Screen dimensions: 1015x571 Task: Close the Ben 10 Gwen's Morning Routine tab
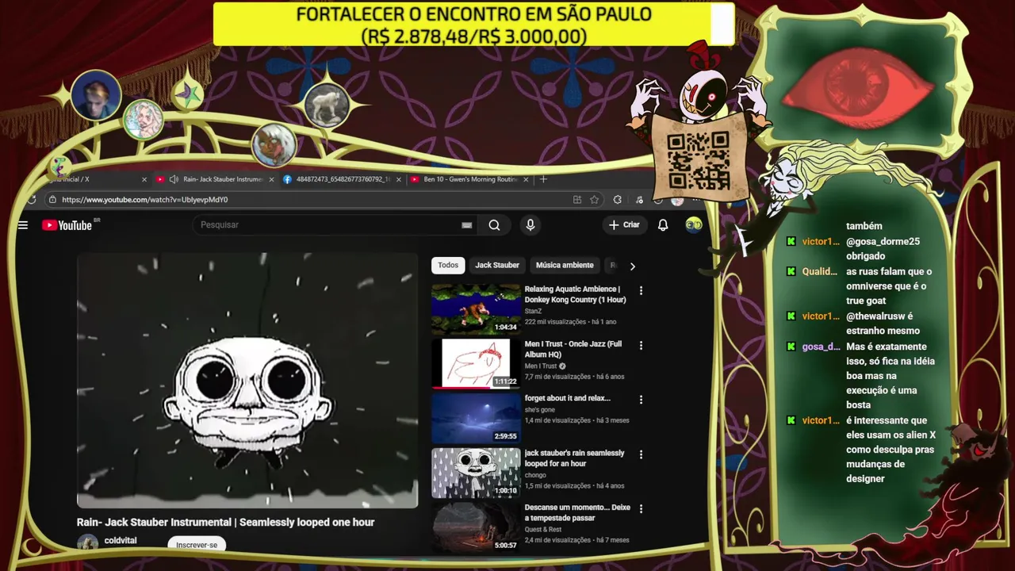(x=525, y=180)
